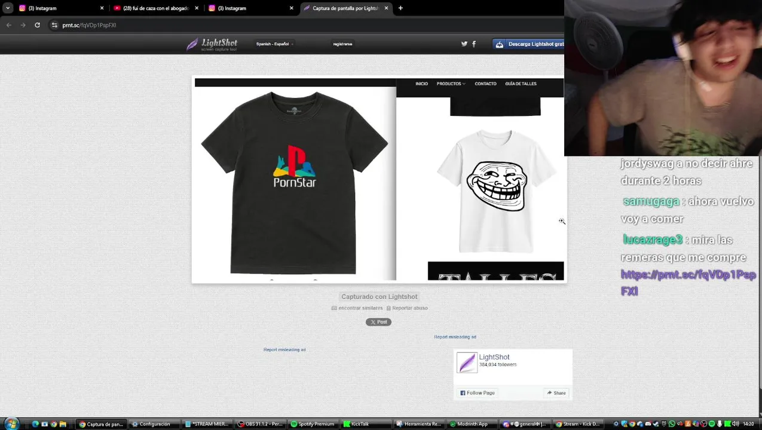
Task: Open a new browser tab
Action: pos(400,8)
